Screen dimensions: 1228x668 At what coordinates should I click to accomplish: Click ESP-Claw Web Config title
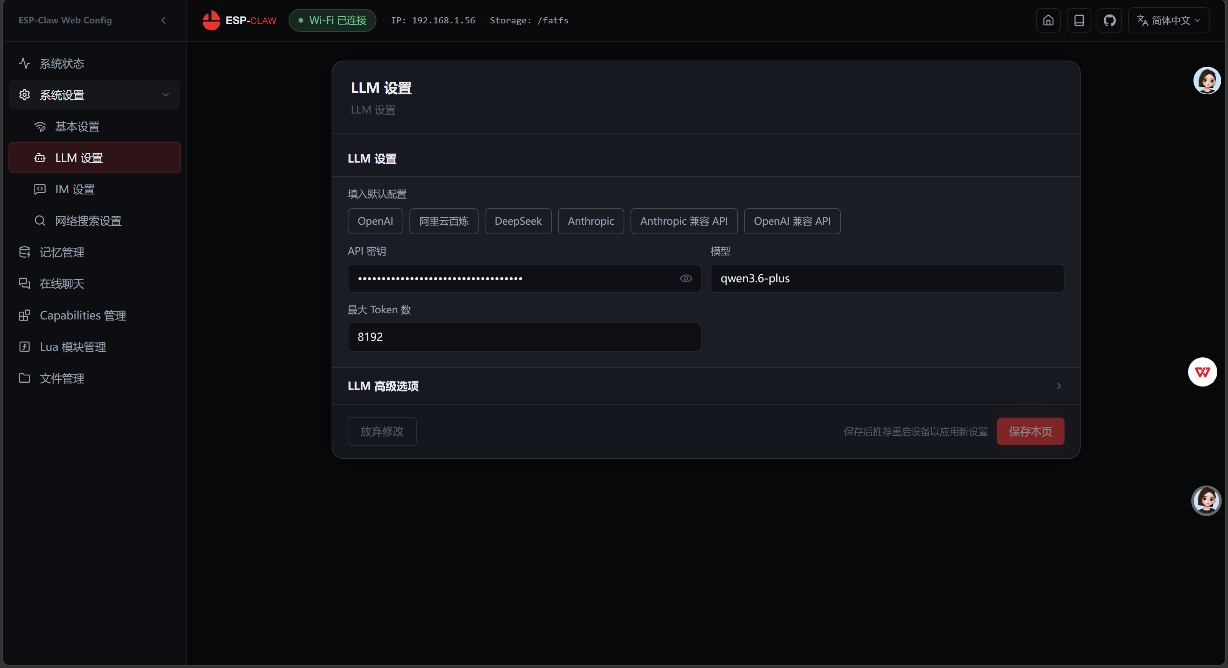pos(65,20)
